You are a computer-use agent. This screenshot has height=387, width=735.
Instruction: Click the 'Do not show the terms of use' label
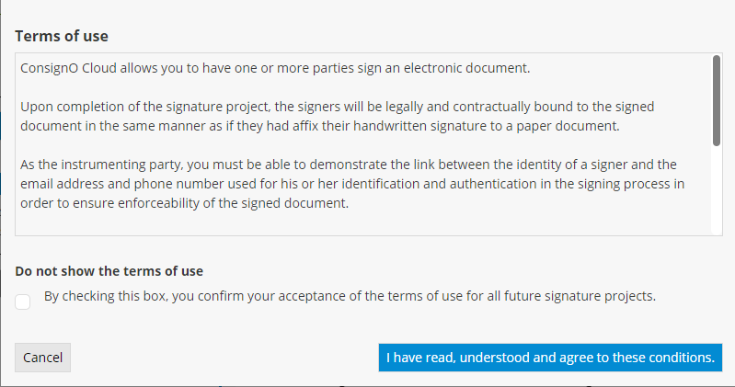coord(109,271)
